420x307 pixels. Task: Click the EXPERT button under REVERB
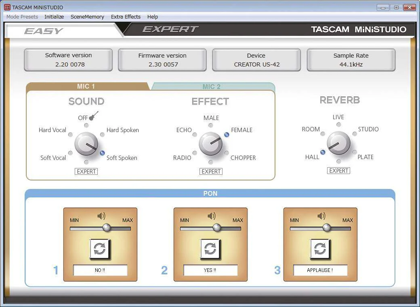pos(338,171)
